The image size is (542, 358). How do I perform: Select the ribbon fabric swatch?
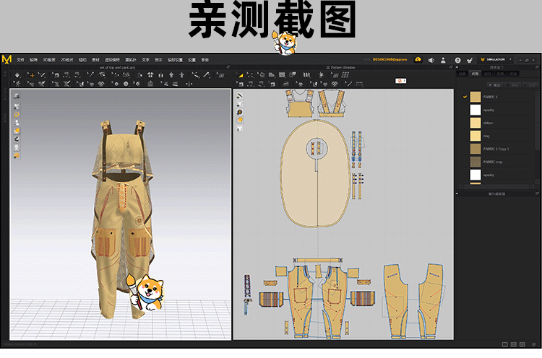(x=475, y=123)
